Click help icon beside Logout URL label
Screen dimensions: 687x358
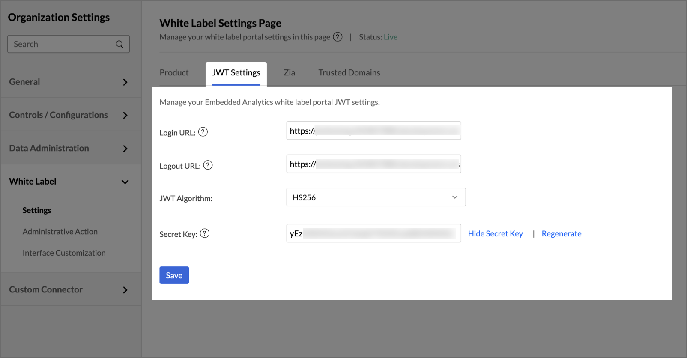(208, 165)
